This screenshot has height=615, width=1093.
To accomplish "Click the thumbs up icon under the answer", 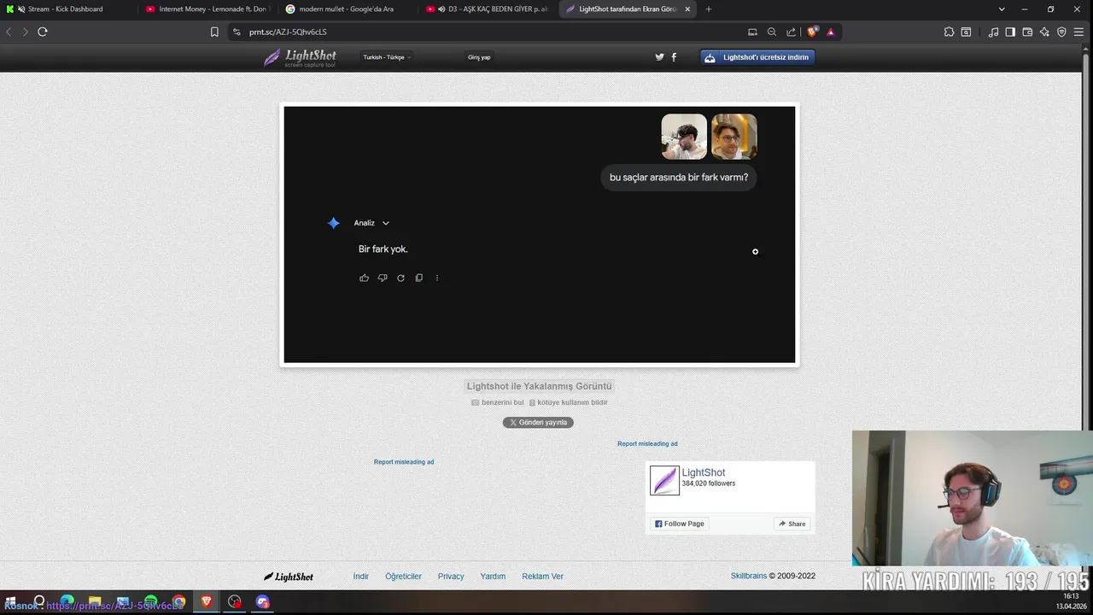I will pos(364,278).
